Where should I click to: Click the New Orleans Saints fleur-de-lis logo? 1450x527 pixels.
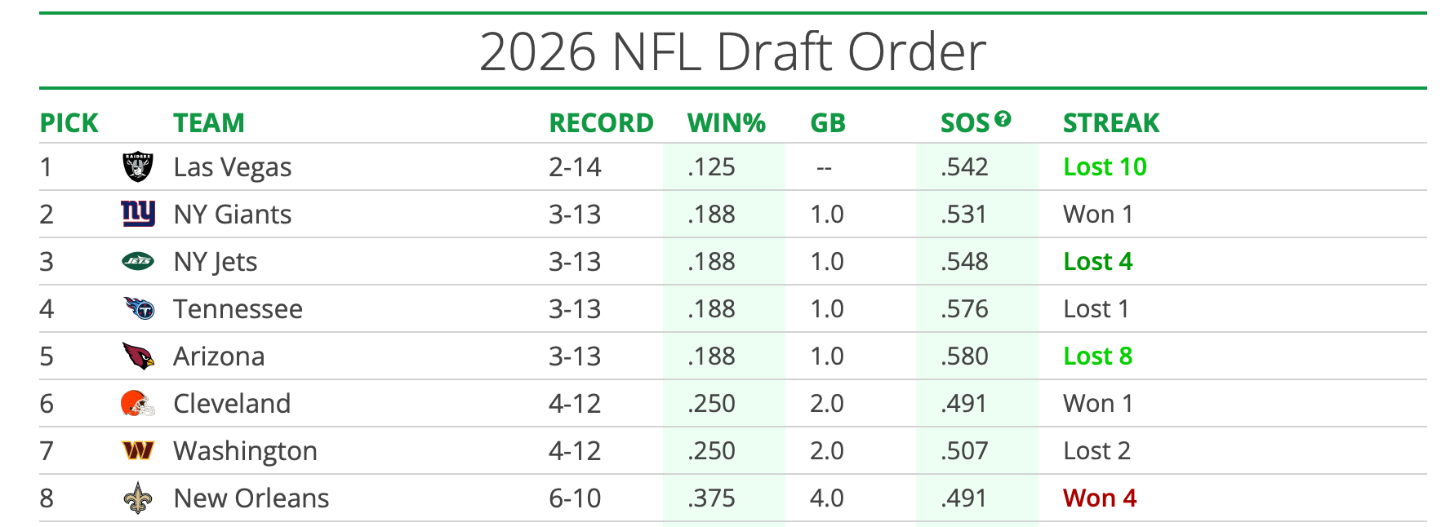[137, 498]
